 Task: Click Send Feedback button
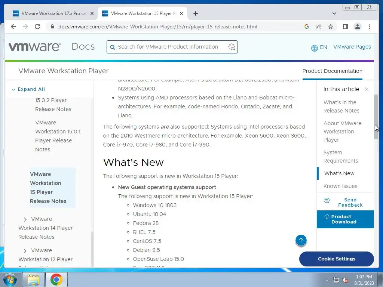point(345,202)
